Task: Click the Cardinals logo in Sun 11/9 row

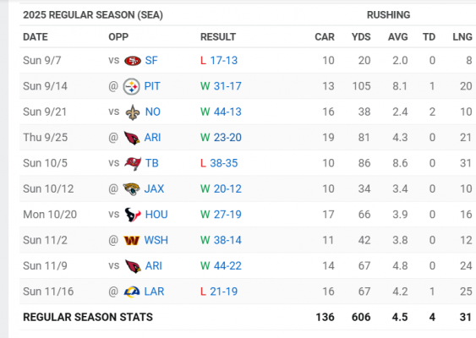Action: (133, 266)
